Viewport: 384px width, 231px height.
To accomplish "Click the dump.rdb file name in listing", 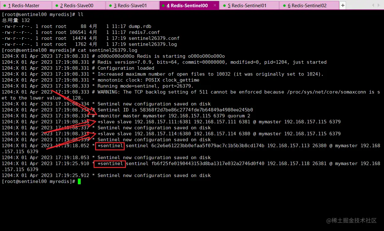I will point(140,26).
